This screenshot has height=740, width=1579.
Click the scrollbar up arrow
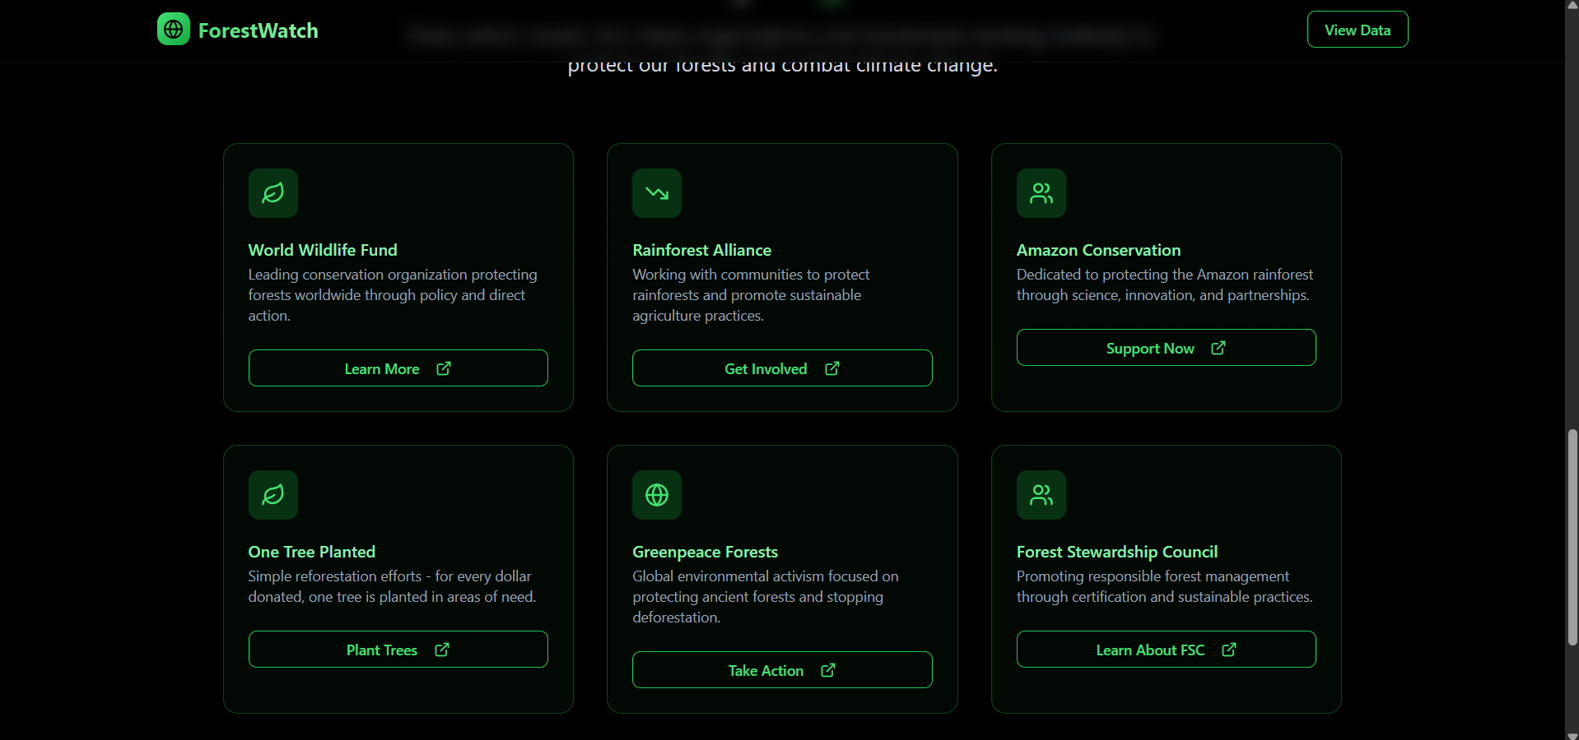[x=1572, y=5]
